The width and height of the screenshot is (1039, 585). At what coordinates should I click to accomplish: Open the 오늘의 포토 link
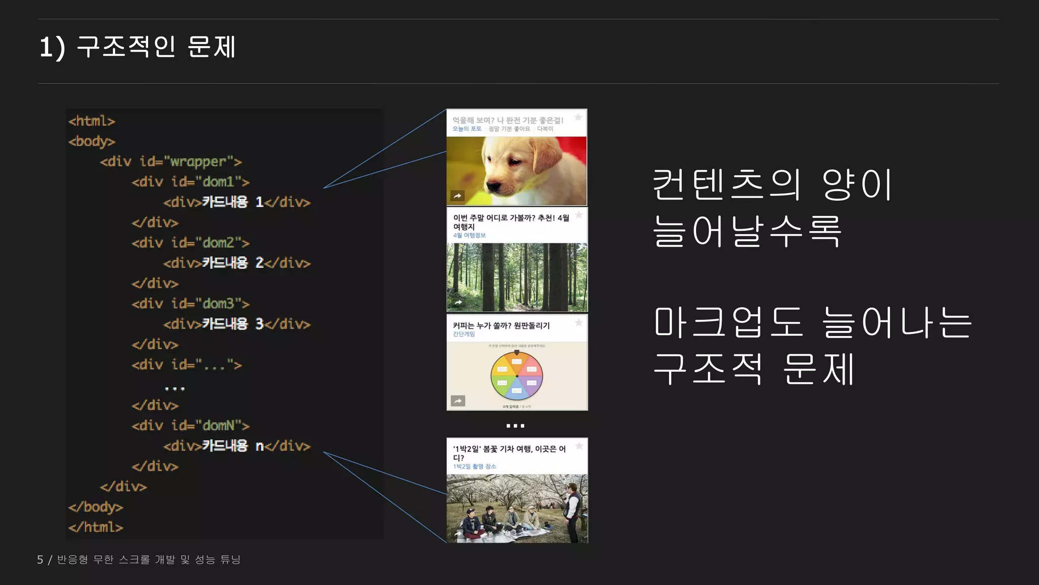coord(467,129)
